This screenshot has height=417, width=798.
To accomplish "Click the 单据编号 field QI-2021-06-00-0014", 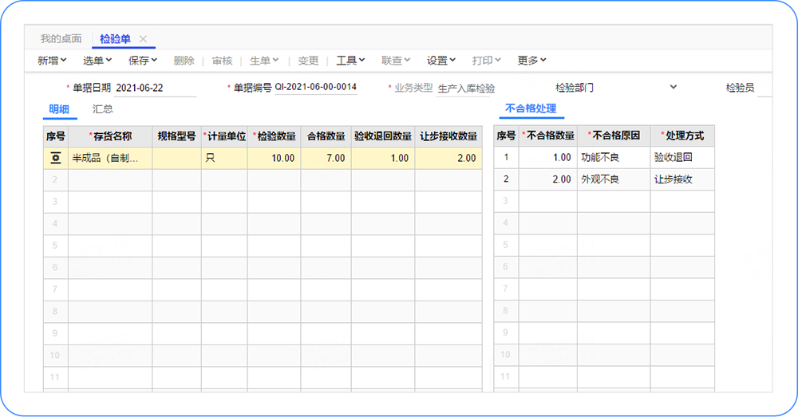I will [x=316, y=87].
